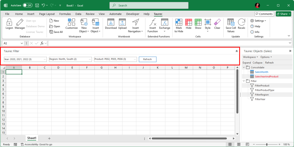Open the Insert Object dropdown
The height and width of the screenshot is (147, 294).
96,26
